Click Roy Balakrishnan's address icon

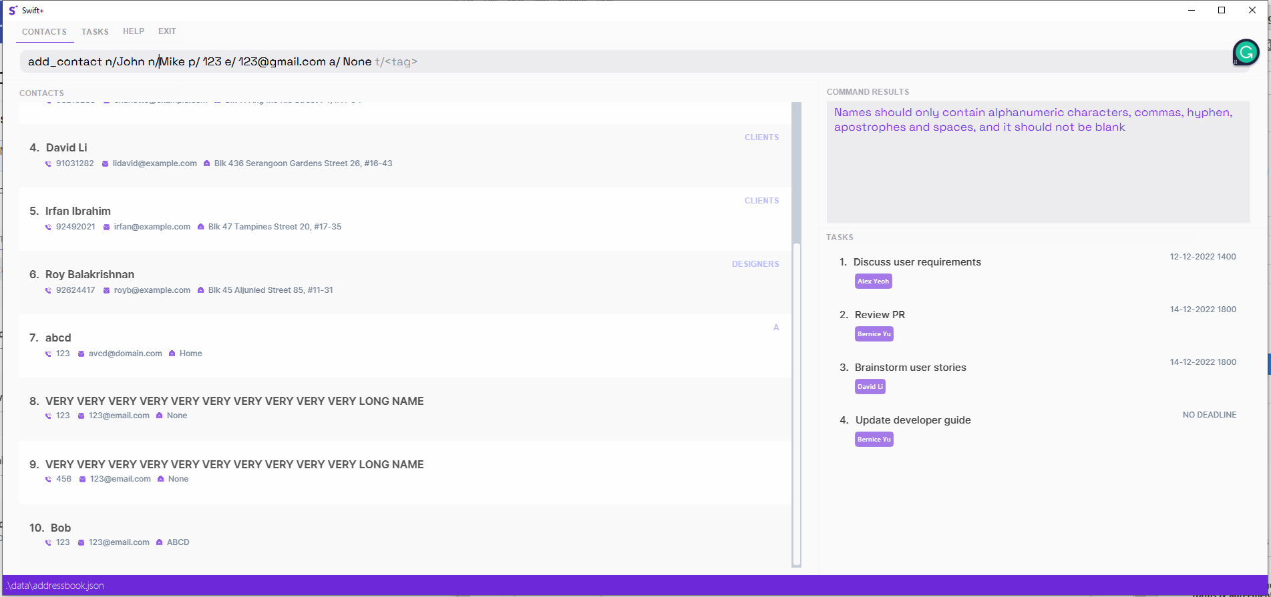pyautogui.click(x=200, y=290)
